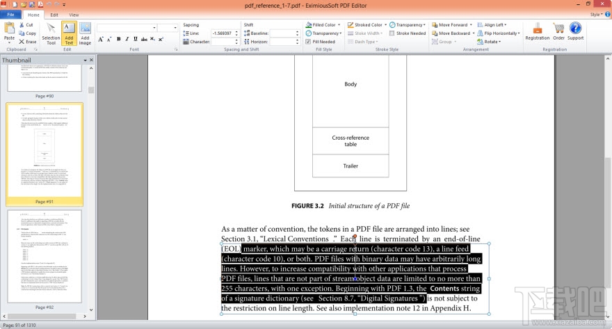The image size is (612, 329).
Task: Expand the Font group dialog launcher
Action: [176, 49]
